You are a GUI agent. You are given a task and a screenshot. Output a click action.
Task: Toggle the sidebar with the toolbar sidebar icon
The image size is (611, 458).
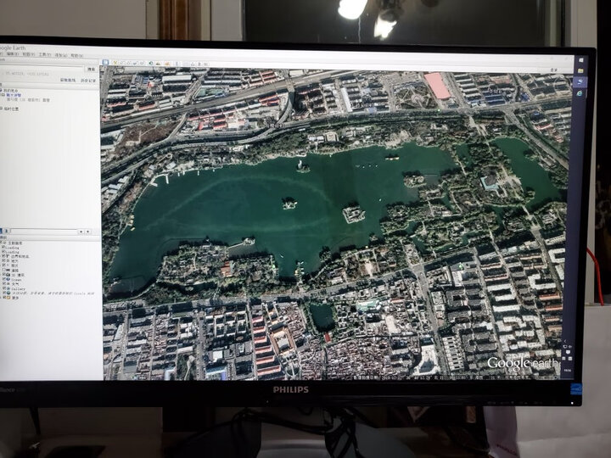pos(105,62)
